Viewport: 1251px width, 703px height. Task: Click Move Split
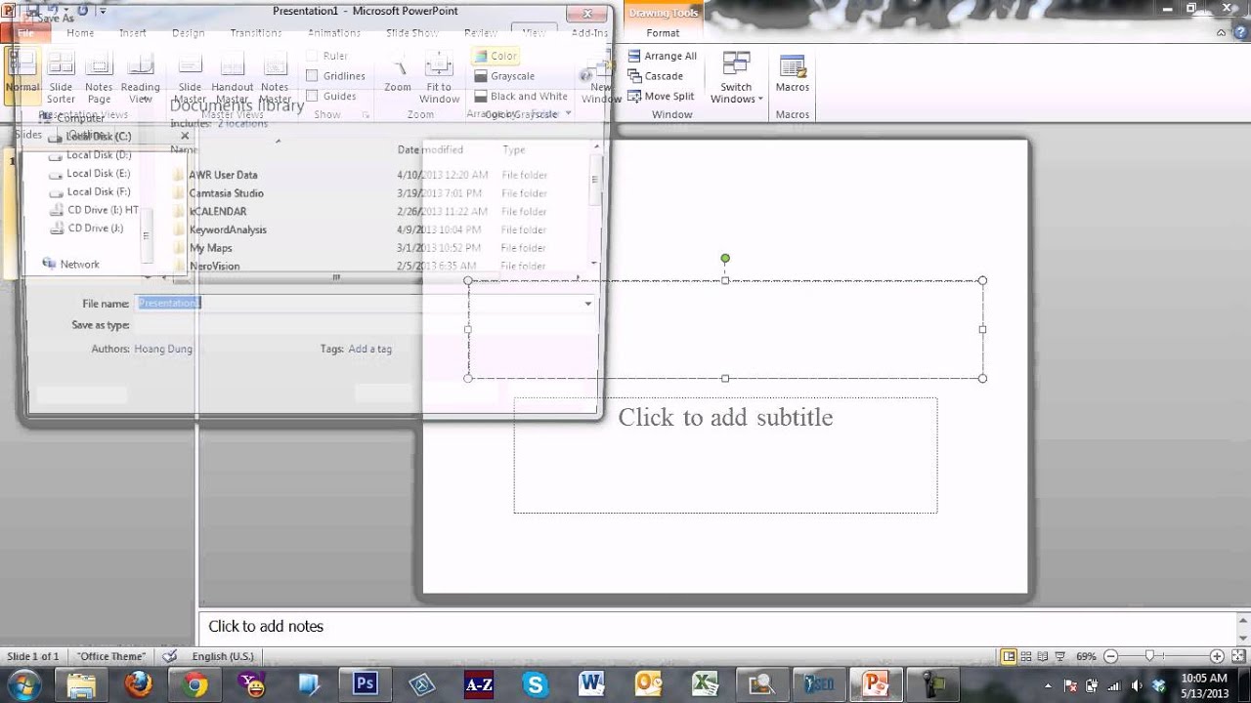point(662,96)
